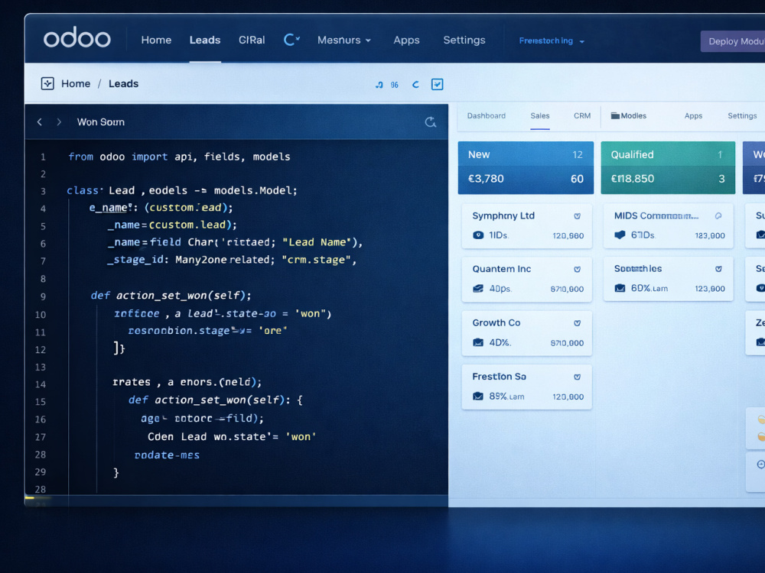765x573 pixels.
Task: Open the Symphny Ltd lead card
Action: tap(527, 226)
